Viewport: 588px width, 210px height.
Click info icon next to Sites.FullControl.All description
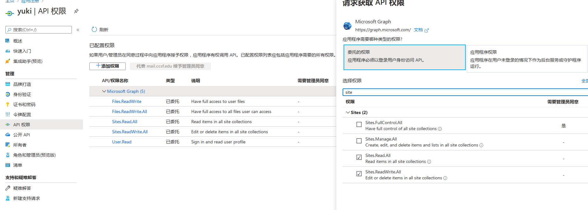(440, 129)
